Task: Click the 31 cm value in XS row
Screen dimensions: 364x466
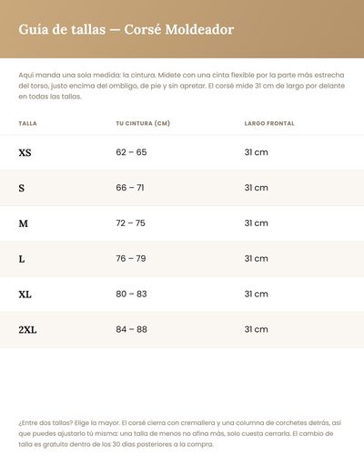Action: pos(257,152)
